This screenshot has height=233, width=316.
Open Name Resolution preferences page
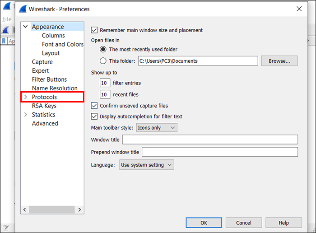coord(55,89)
